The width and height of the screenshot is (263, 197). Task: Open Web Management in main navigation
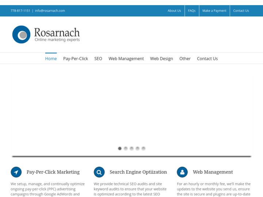(126, 58)
